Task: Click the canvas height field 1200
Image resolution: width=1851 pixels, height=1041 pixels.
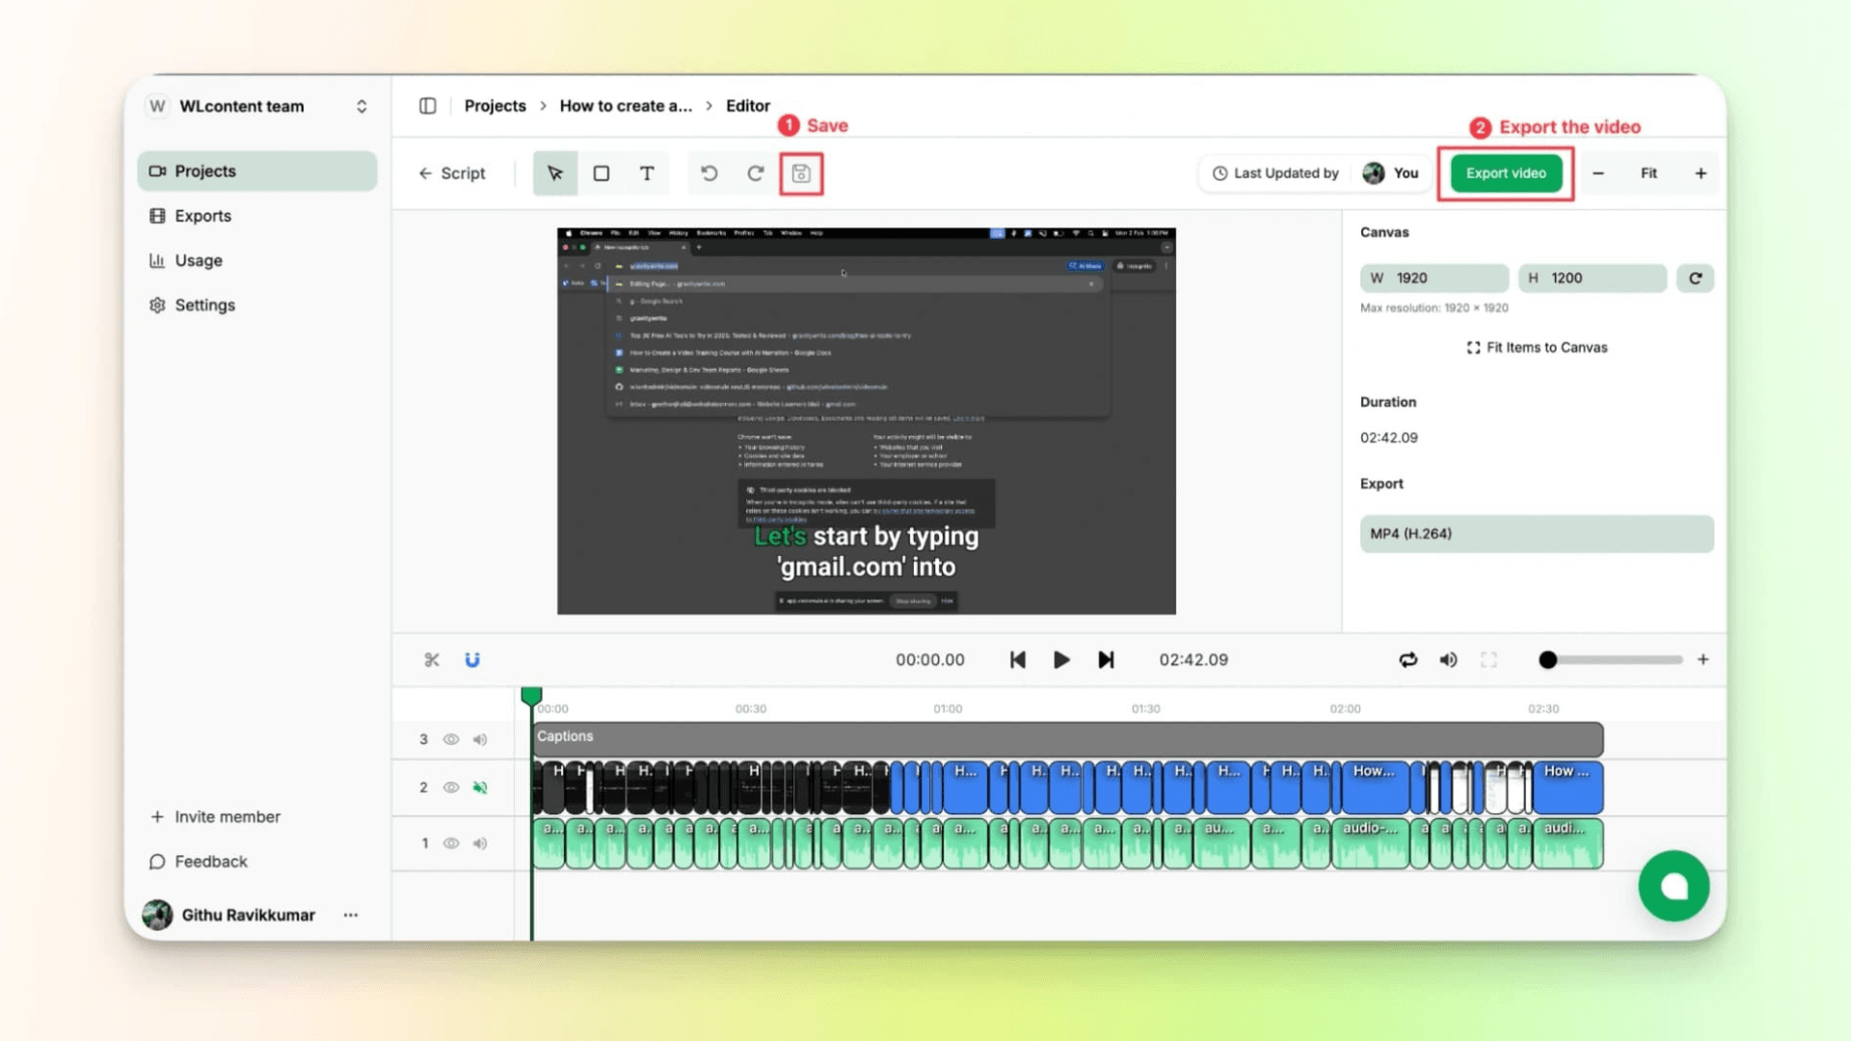Action: [x=1593, y=279]
